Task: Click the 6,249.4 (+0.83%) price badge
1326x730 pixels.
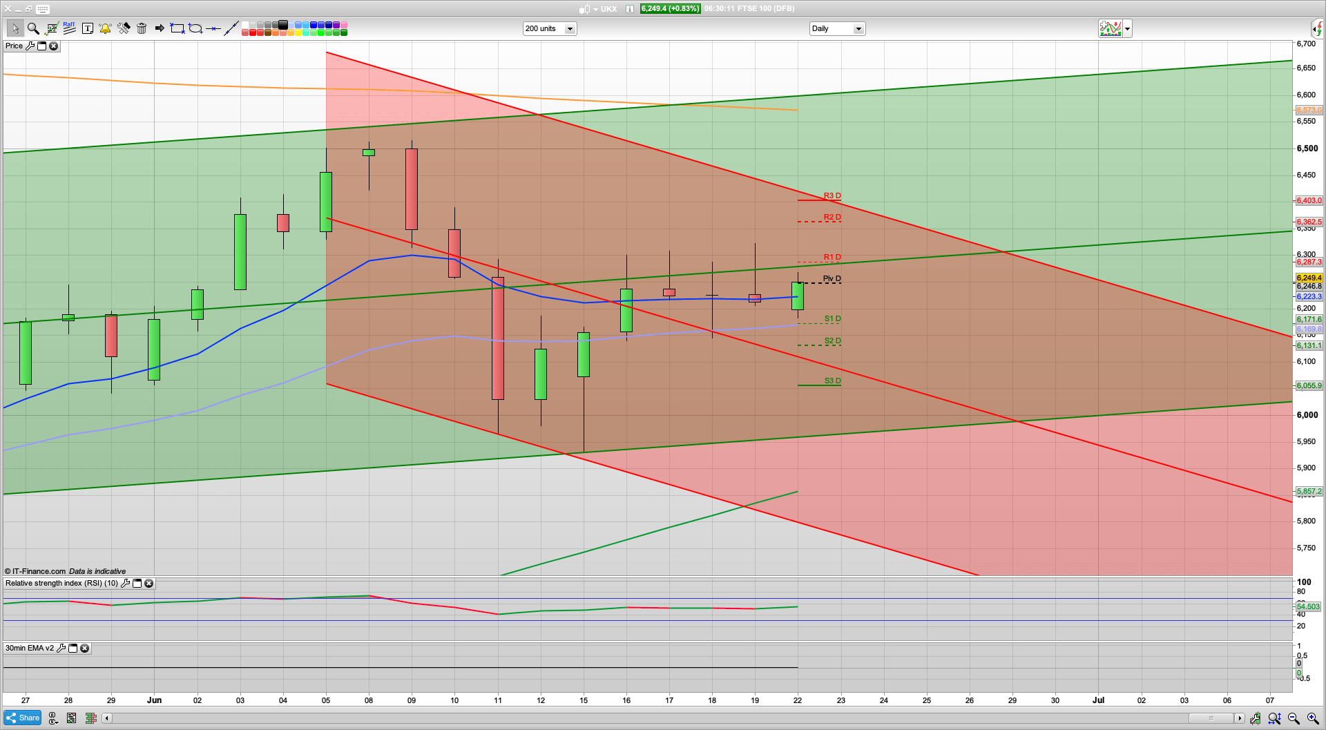Action: click(x=670, y=9)
